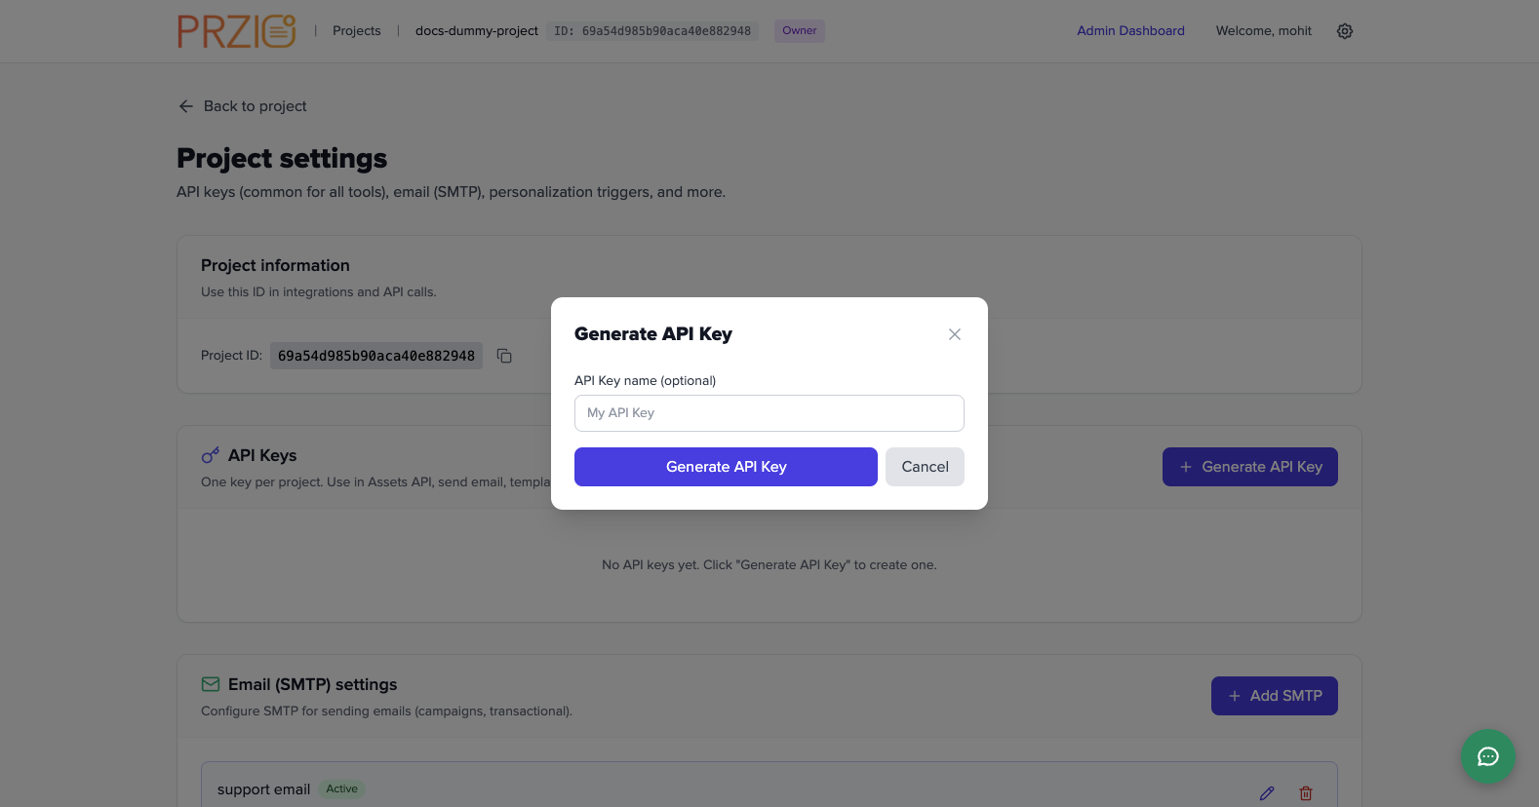Viewport: 1539px width, 807px height.
Task: Open the Admin Dashboard
Action: coord(1129,30)
